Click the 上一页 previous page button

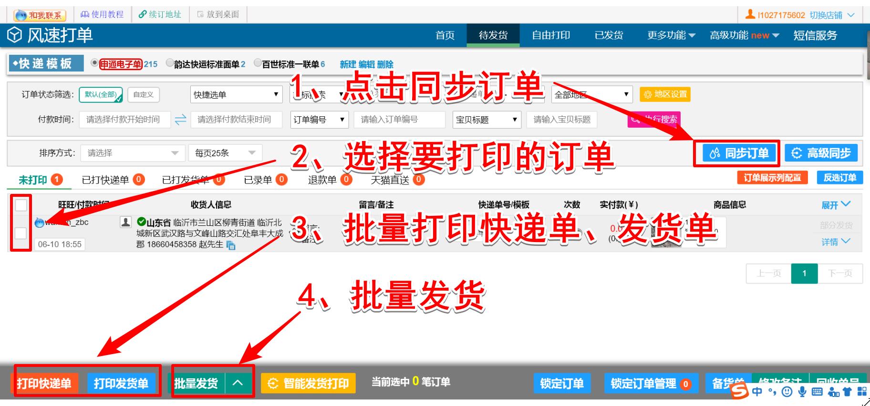[x=769, y=274]
